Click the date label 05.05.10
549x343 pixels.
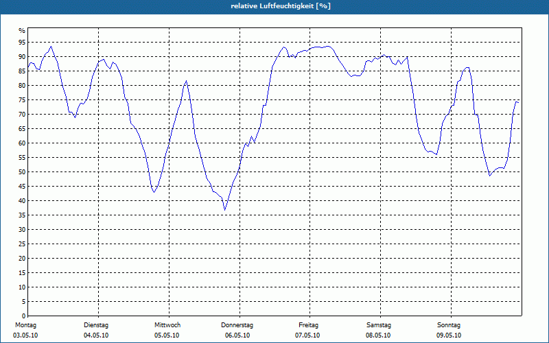[167, 335]
